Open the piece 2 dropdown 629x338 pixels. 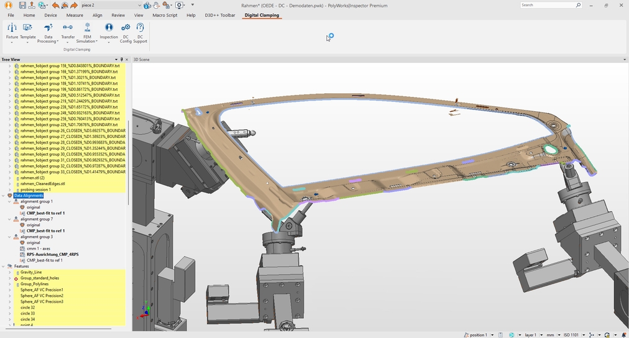[x=139, y=5]
